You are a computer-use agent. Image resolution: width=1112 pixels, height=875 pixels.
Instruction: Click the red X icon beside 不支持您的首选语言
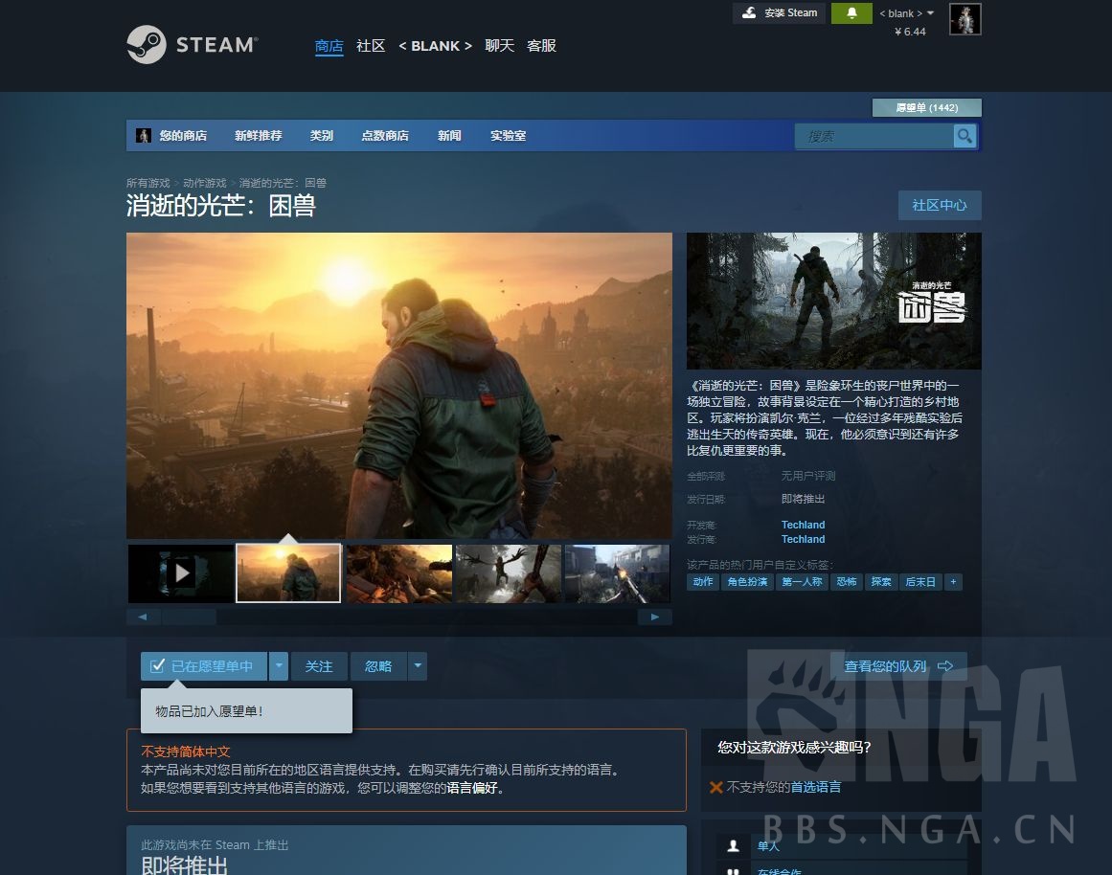[x=716, y=787]
